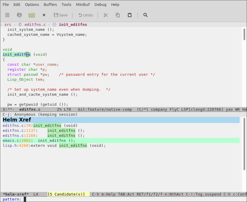Click the Lisp_Object tem; line

(26, 80)
